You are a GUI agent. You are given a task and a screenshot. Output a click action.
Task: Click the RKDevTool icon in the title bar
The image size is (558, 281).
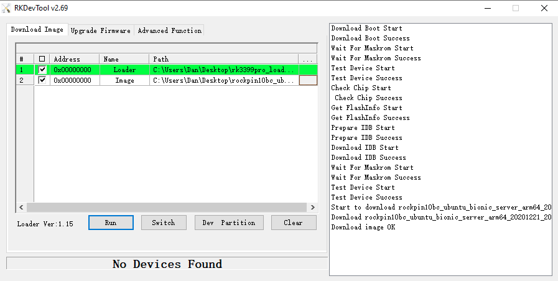click(x=7, y=8)
